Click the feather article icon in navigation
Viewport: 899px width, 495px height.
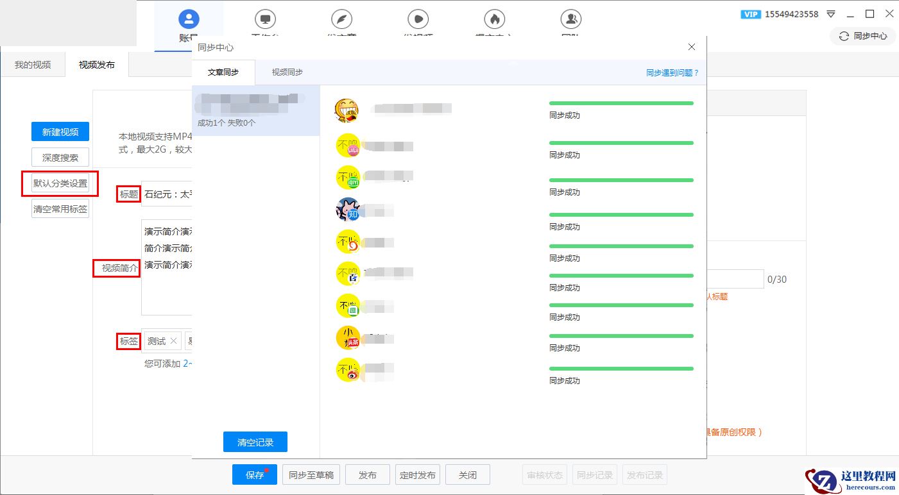point(341,19)
